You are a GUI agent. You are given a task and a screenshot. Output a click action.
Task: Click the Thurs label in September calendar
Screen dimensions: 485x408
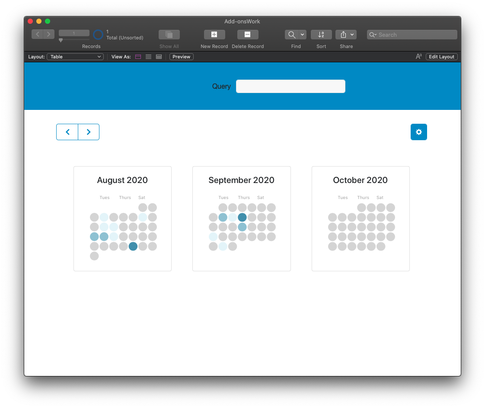[x=244, y=197]
